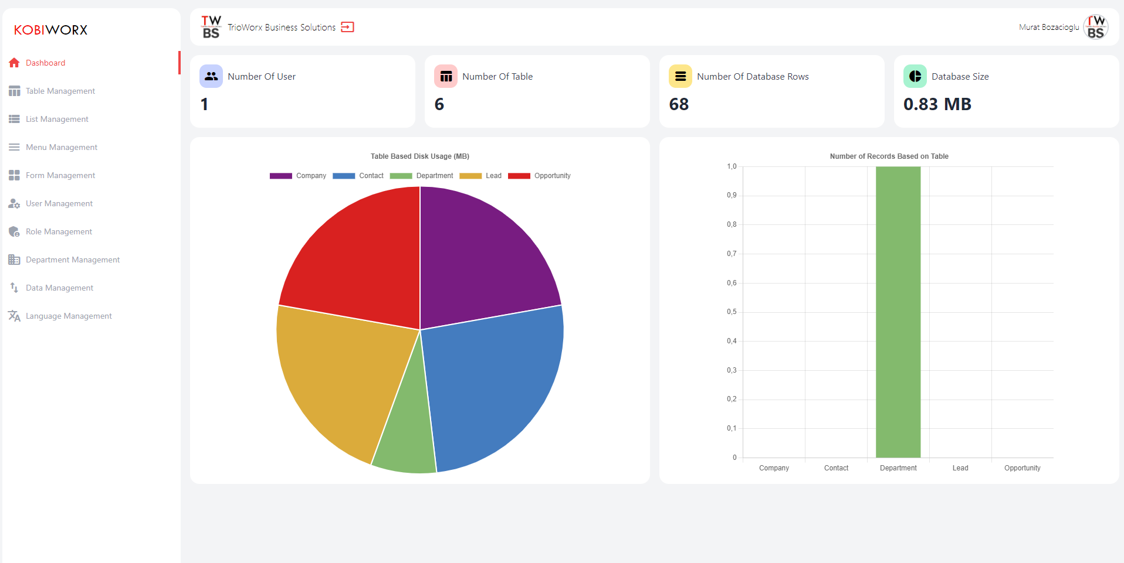Click the Form Management grid icon
This screenshot has width=1124, height=563.
(14, 175)
